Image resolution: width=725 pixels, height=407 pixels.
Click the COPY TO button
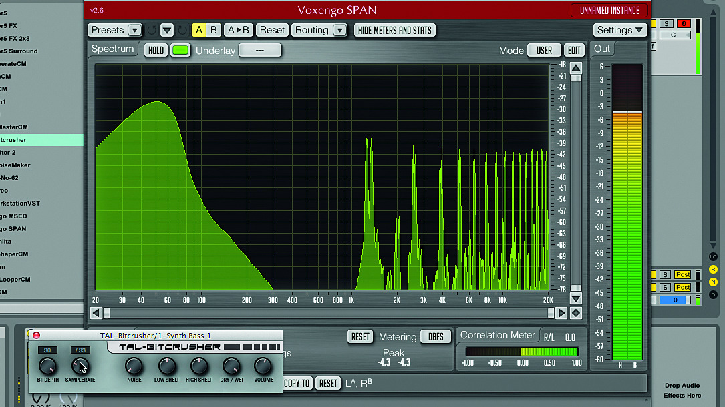tap(297, 384)
